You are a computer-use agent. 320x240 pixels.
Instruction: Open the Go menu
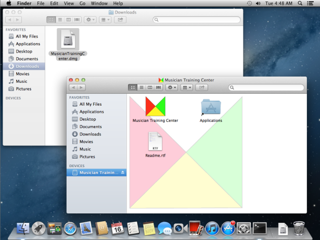pyautogui.click(x=82, y=3)
